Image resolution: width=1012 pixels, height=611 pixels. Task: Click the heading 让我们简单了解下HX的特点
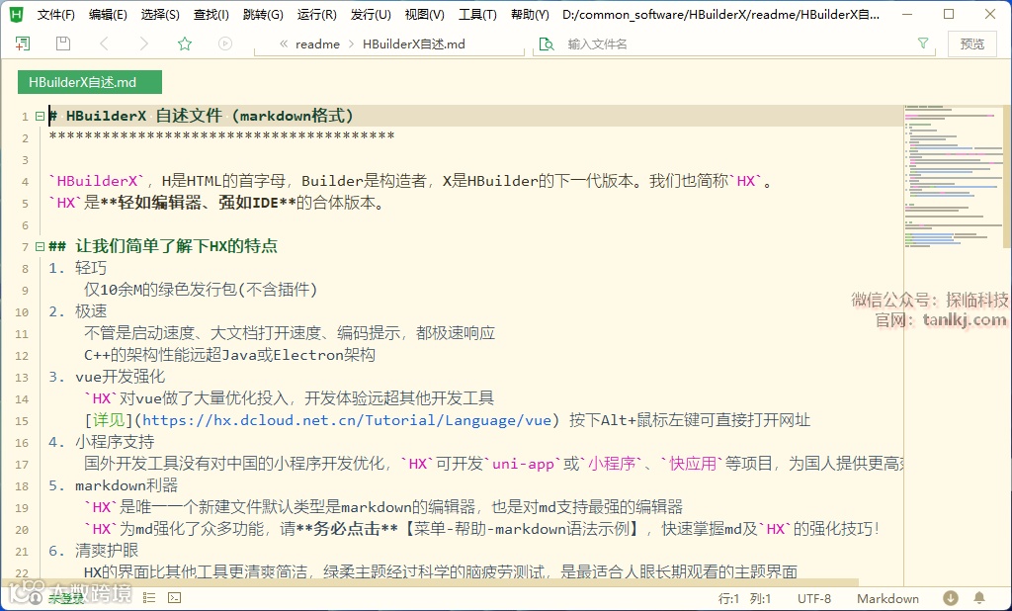[x=176, y=246]
